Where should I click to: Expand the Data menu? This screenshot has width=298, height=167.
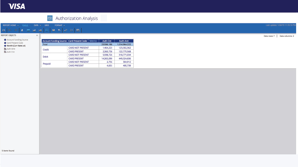point(37,25)
